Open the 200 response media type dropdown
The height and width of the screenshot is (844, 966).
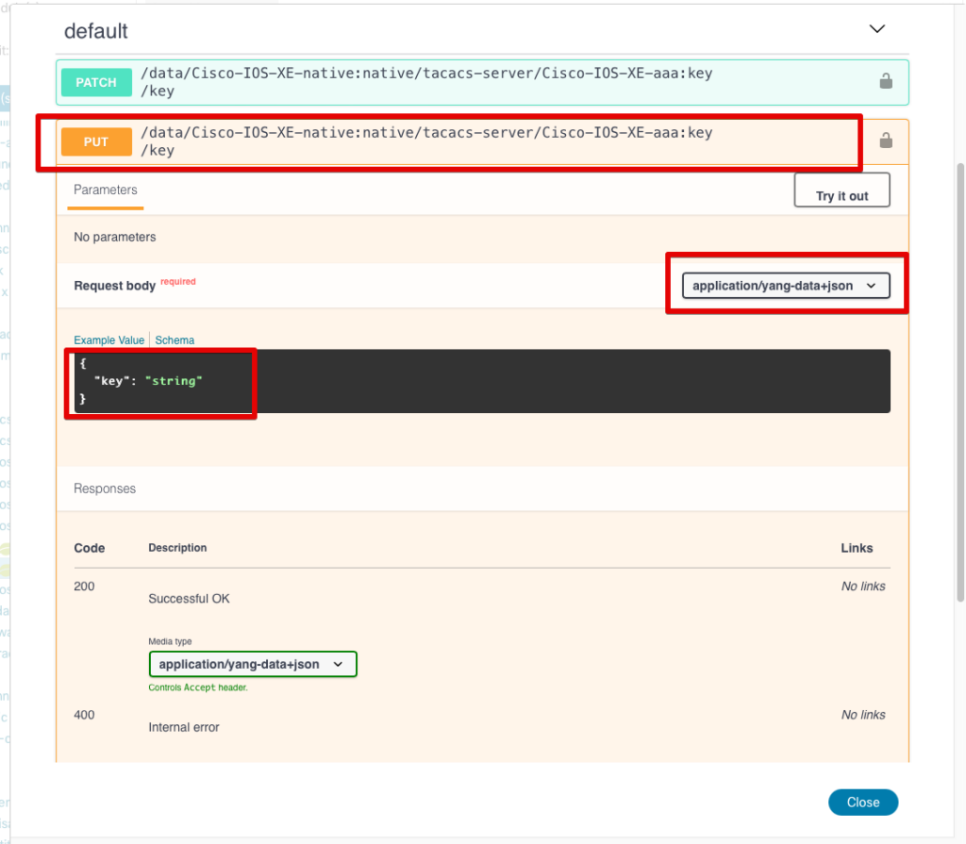click(252, 664)
